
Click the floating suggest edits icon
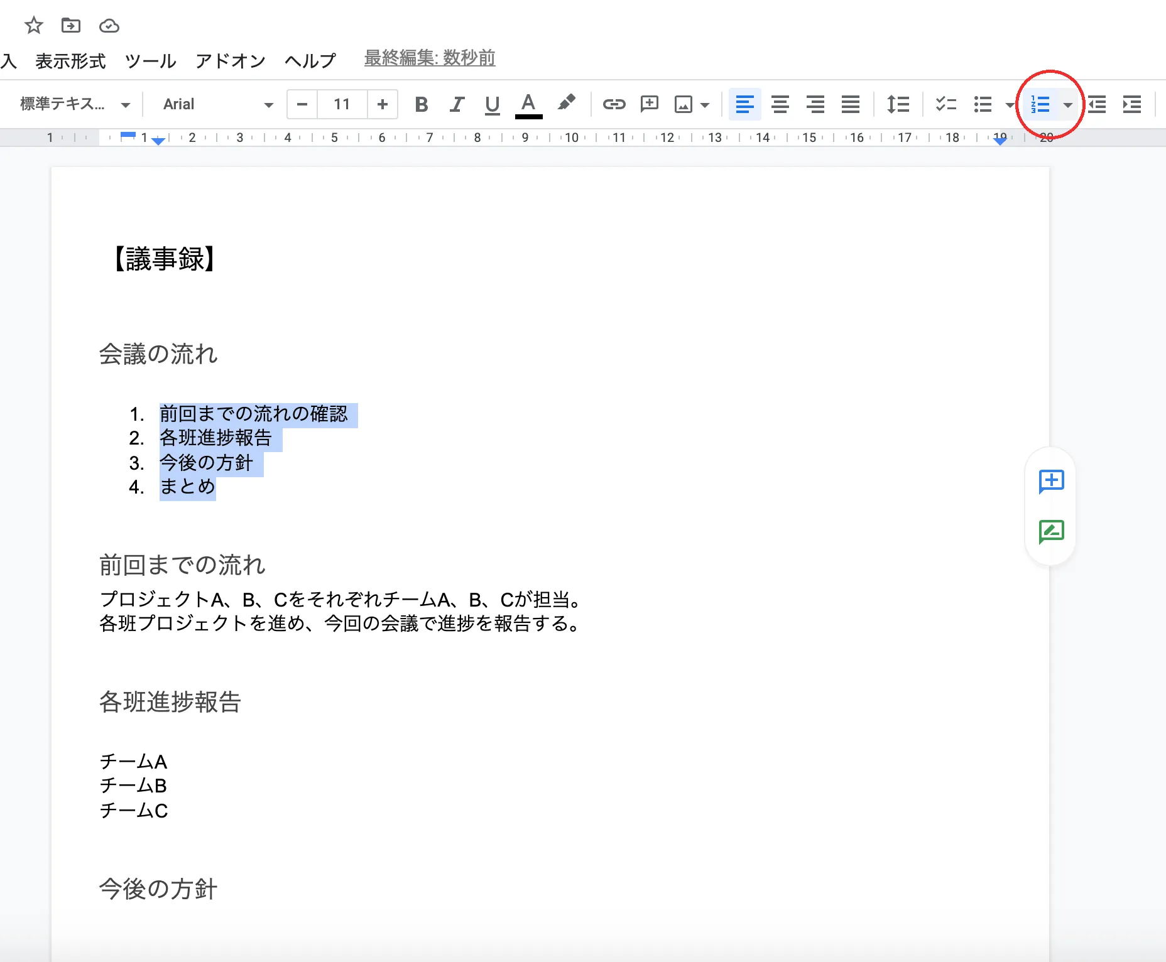(1051, 532)
